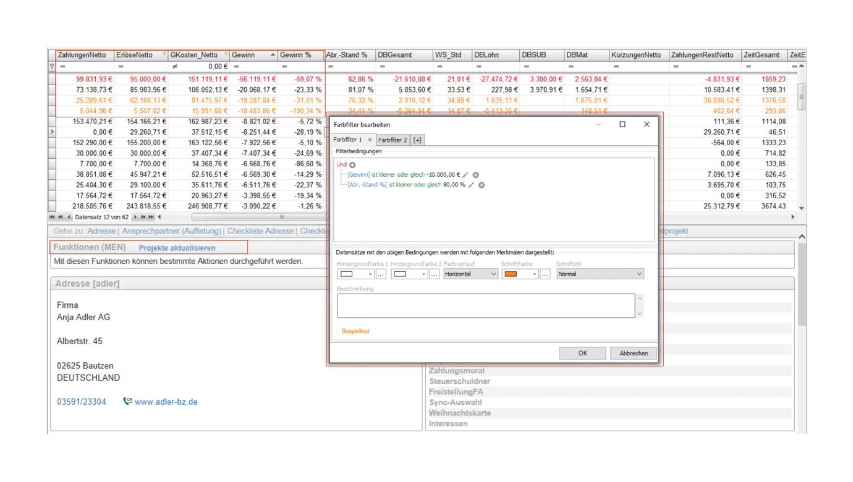This screenshot has height=482, width=853.
Task: Click the filter icon in the ErlöseNetto header
Action: pyautogui.click(x=164, y=54)
